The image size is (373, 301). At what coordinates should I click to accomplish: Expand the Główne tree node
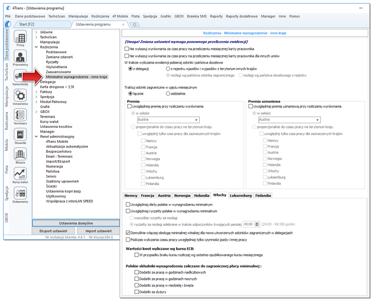(36, 32)
